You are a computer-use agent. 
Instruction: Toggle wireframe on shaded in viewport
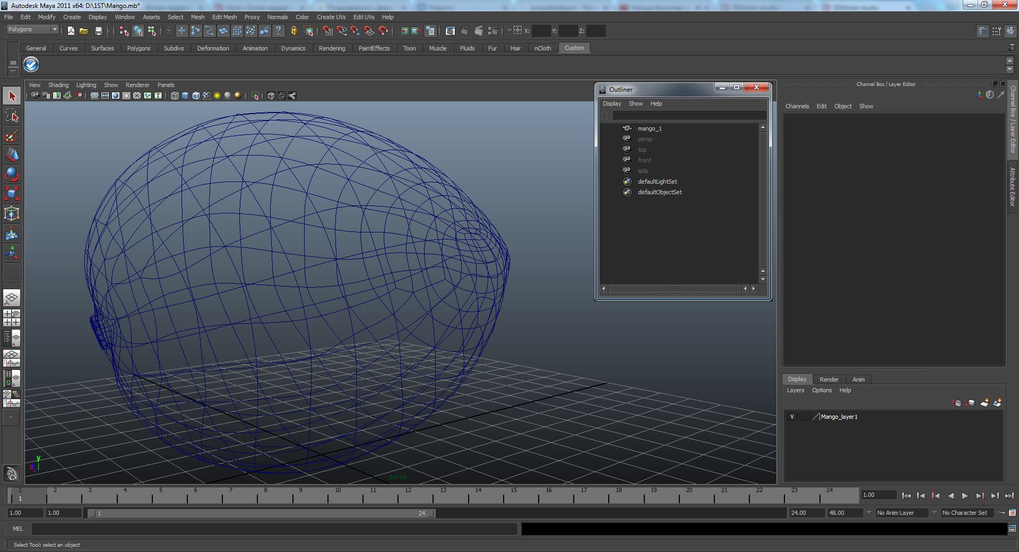196,96
